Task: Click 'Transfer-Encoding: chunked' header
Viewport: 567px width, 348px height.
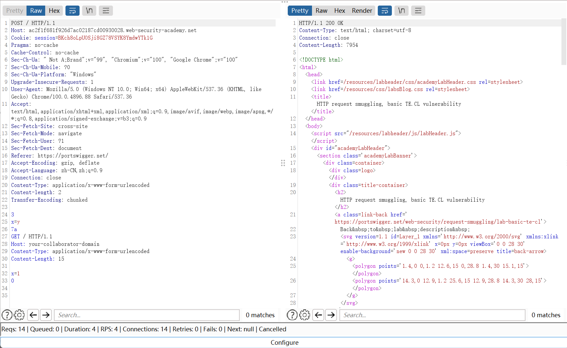Action: [x=49, y=200]
